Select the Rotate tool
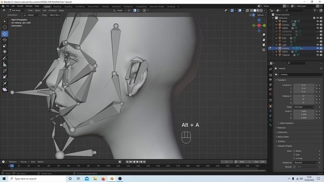 coord(5,39)
